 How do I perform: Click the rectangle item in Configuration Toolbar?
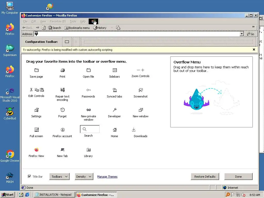click(67, 42)
